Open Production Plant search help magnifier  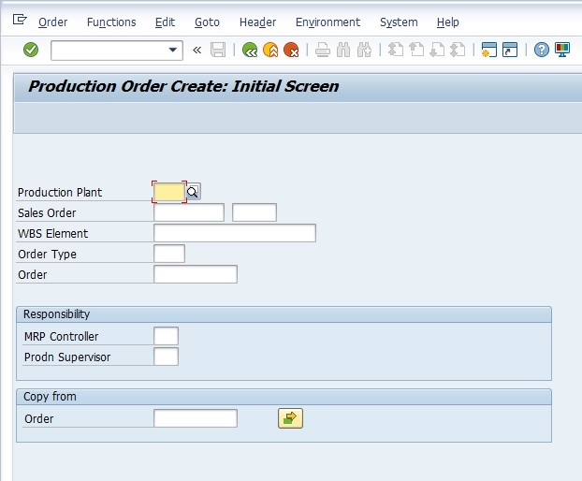coord(193,192)
